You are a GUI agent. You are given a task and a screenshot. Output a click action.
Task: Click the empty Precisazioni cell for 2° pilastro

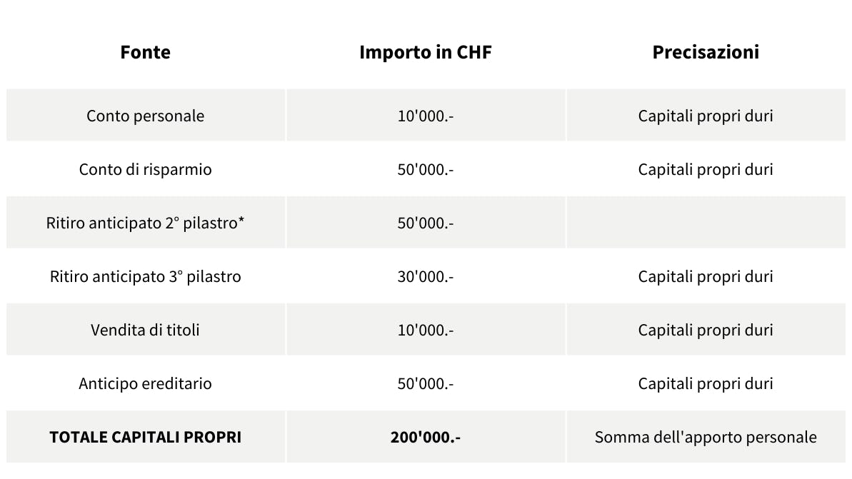(705, 223)
